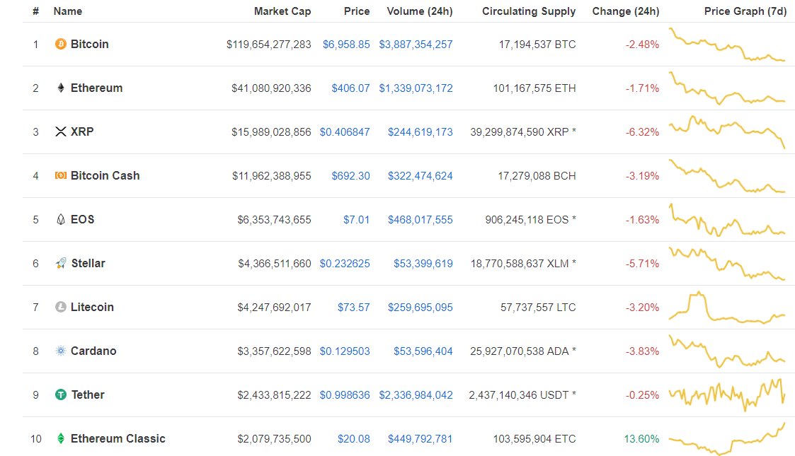795x456 pixels.
Task: Open Stellar 7-day price graph
Action: click(727, 264)
